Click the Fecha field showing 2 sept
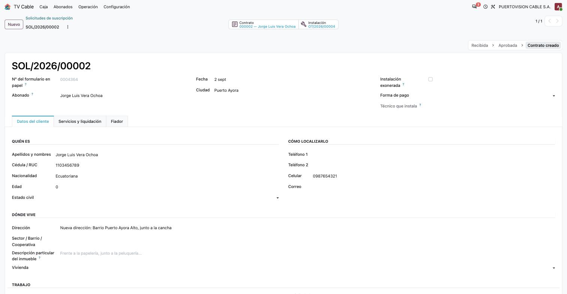Viewport: 567px width, 294px height. coord(293,79)
